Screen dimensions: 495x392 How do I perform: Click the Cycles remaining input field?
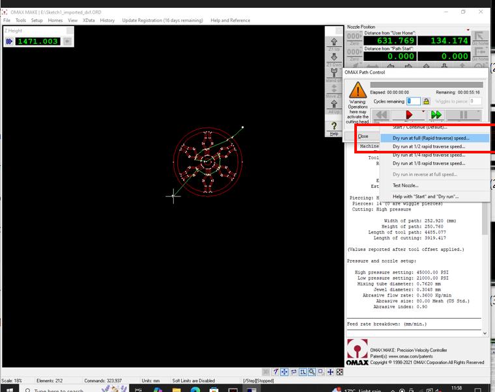(413, 101)
